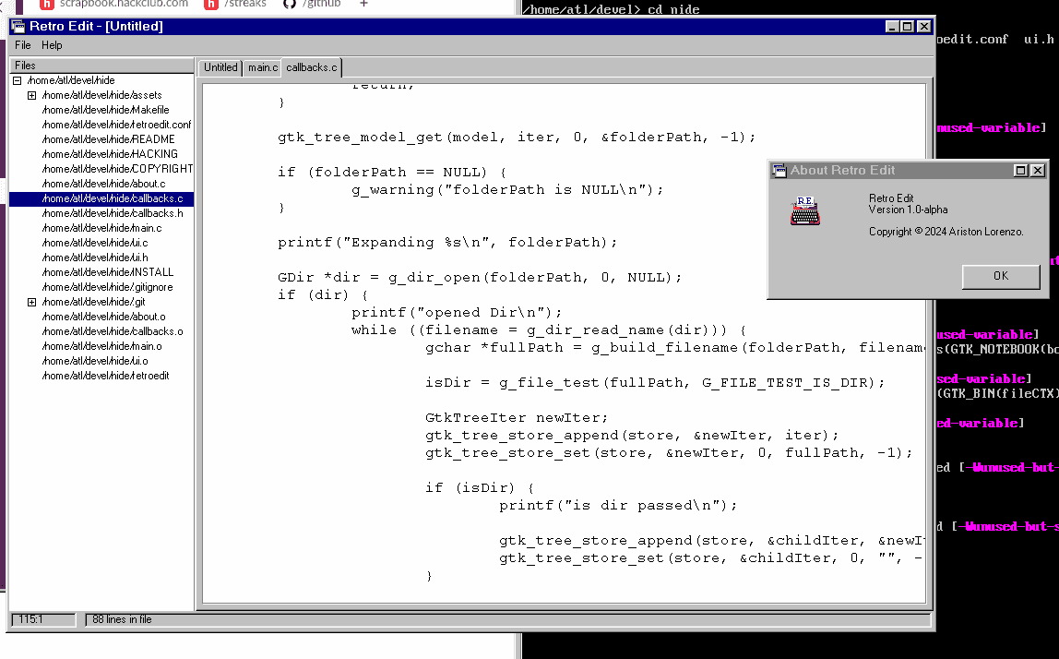Expand the assets folder node
This screenshot has height=659, width=1059.
pyautogui.click(x=31, y=95)
